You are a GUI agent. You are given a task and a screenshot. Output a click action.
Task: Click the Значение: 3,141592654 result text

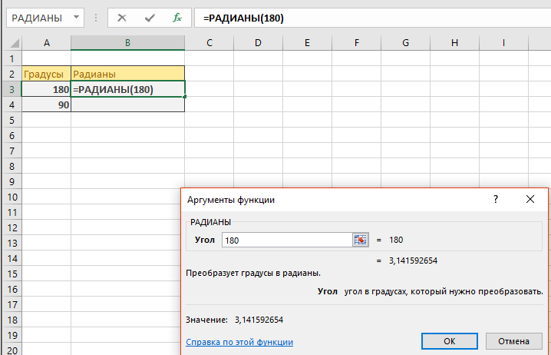234,320
